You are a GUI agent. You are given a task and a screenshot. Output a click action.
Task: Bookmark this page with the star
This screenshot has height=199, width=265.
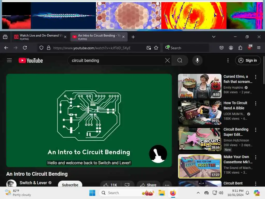156,48
